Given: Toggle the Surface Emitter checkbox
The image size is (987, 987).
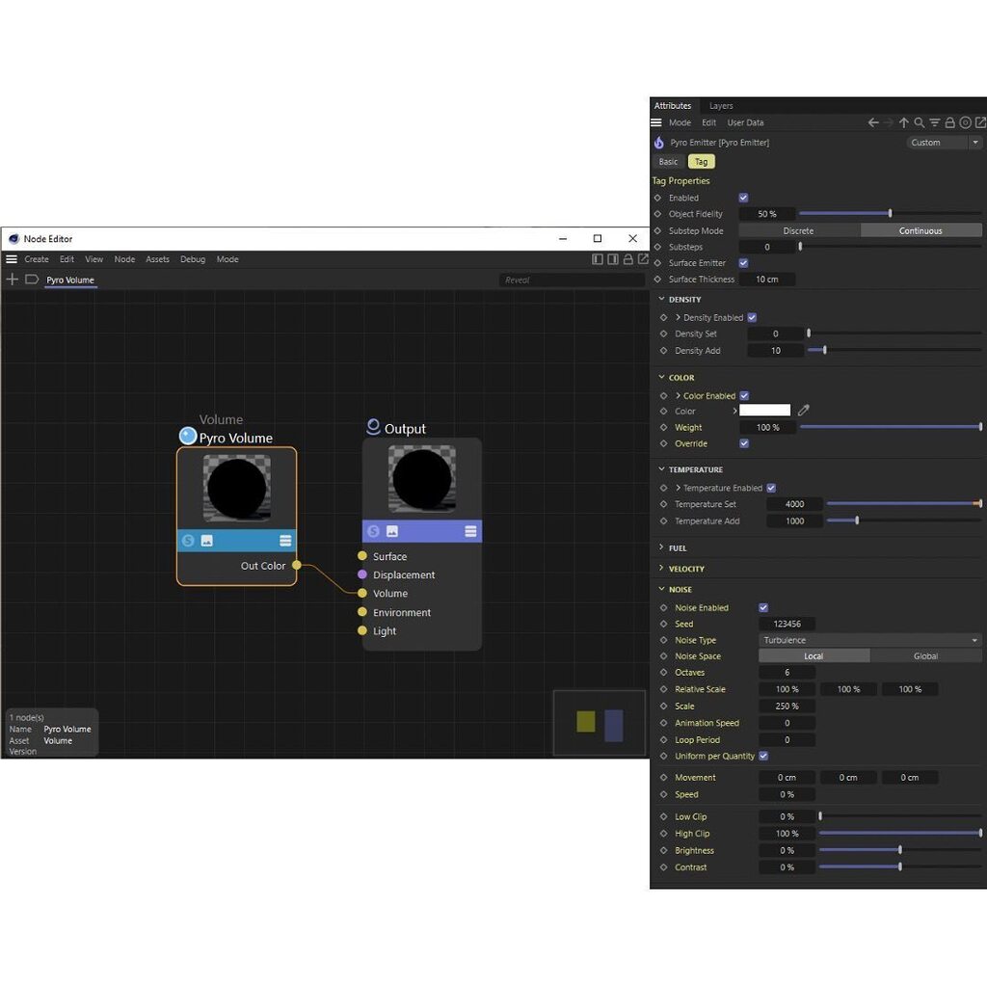Looking at the screenshot, I should (x=743, y=262).
